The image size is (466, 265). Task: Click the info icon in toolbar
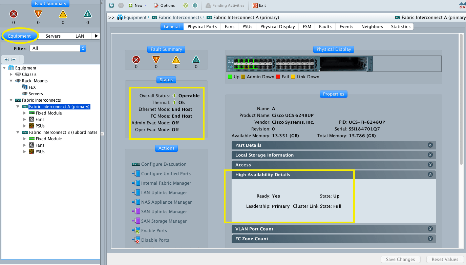[x=195, y=5]
